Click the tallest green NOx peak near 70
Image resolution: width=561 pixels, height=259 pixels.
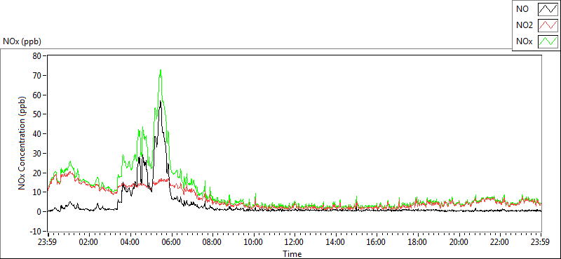tap(161, 70)
